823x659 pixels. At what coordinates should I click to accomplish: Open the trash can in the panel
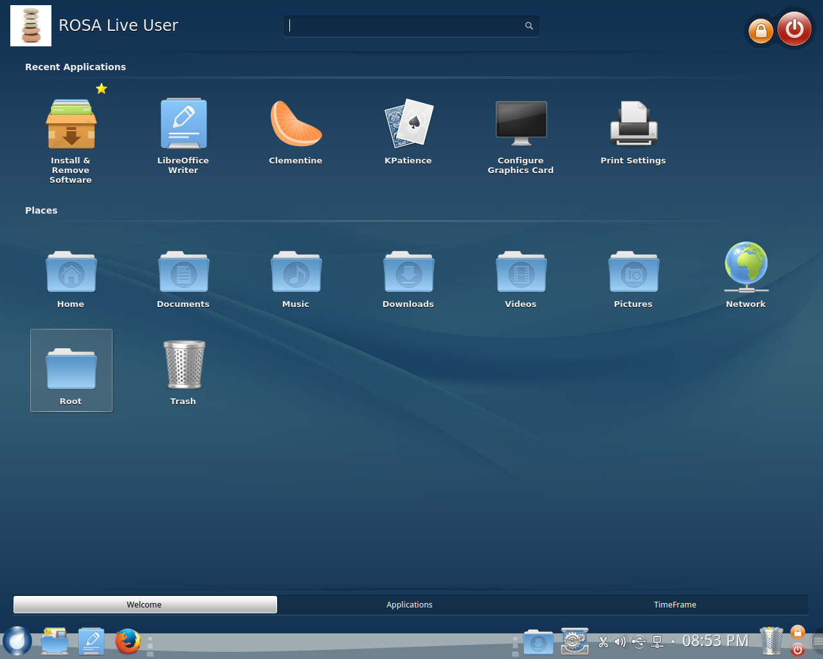pos(772,641)
